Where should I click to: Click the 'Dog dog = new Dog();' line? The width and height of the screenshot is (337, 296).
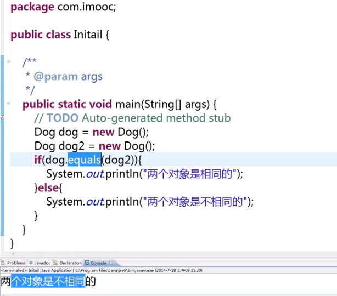[x=92, y=132]
